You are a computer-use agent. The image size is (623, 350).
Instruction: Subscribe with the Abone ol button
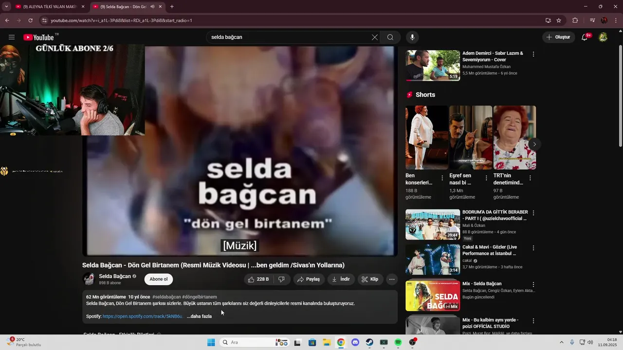[x=159, y=280]
